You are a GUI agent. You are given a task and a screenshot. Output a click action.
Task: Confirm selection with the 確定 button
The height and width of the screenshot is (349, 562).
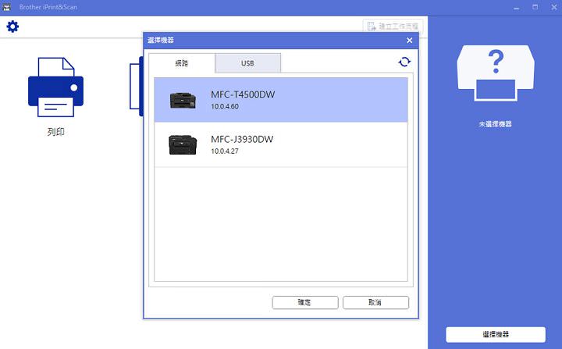pos(305,302)
